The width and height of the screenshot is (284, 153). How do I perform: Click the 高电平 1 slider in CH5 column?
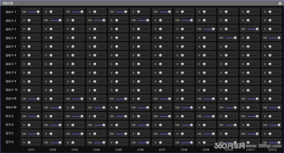point(122,12)
